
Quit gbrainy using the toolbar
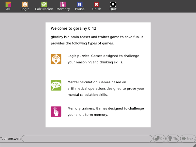(x=113, y=6)
